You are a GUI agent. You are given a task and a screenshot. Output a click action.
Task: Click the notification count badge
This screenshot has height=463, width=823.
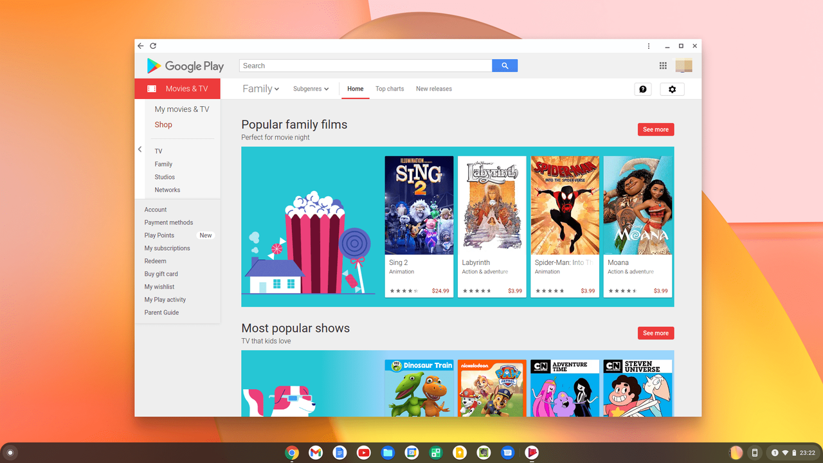[x=775, y=453]
